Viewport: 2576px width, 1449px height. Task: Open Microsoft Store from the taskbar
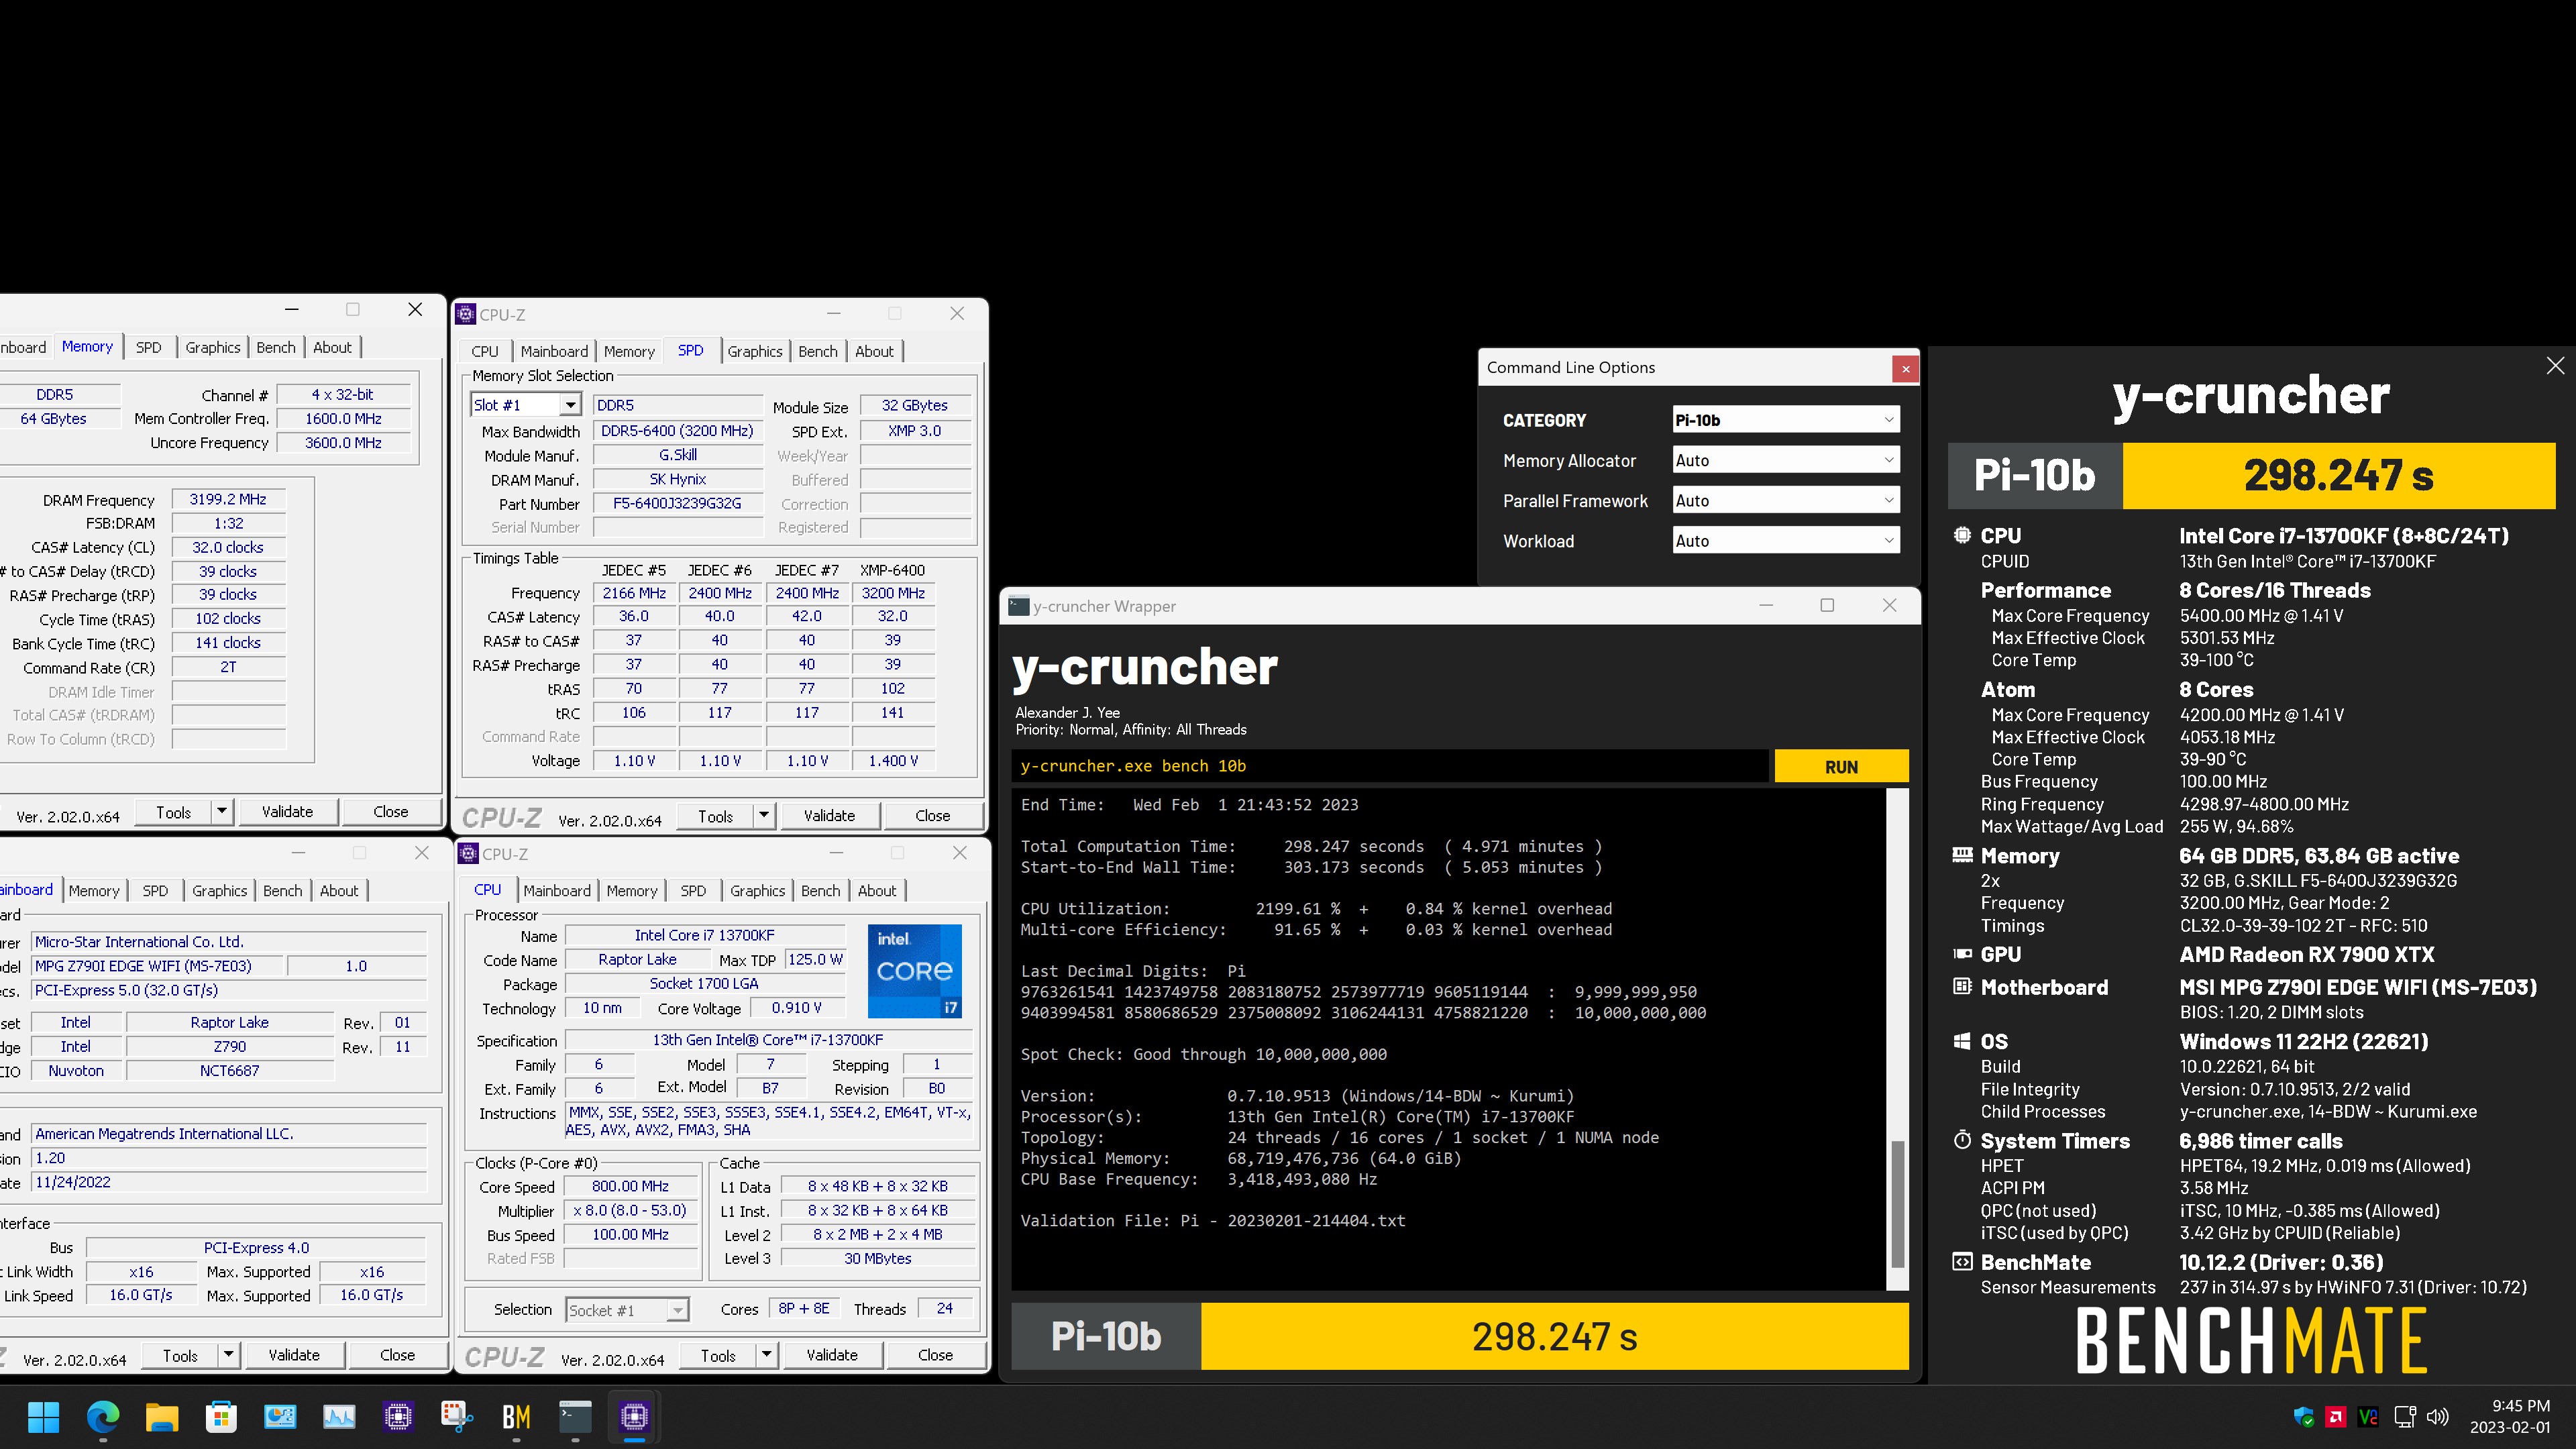(221, 1416)
